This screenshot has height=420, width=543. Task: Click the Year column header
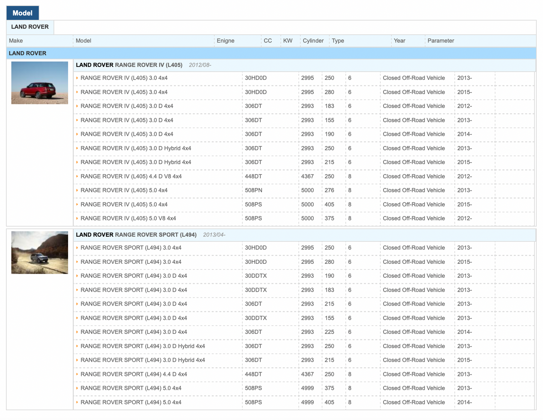tap(399, 41)
